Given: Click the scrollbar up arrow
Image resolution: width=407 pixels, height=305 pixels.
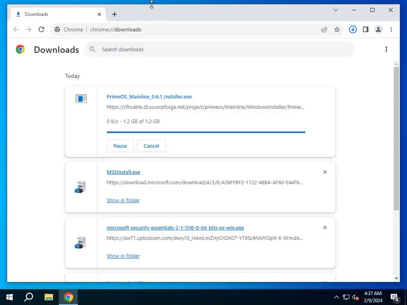Looking at the screenshot, I should pyautogui.click(x=396, y=64).
